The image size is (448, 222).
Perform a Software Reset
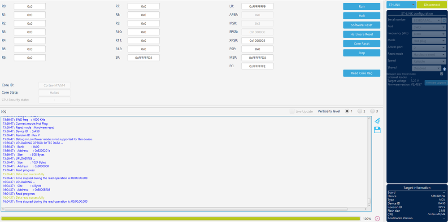click(x=361, y=25)
